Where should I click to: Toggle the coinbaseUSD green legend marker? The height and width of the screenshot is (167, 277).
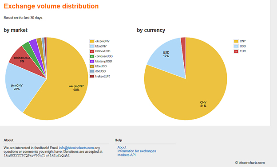[x=92, y=56]
